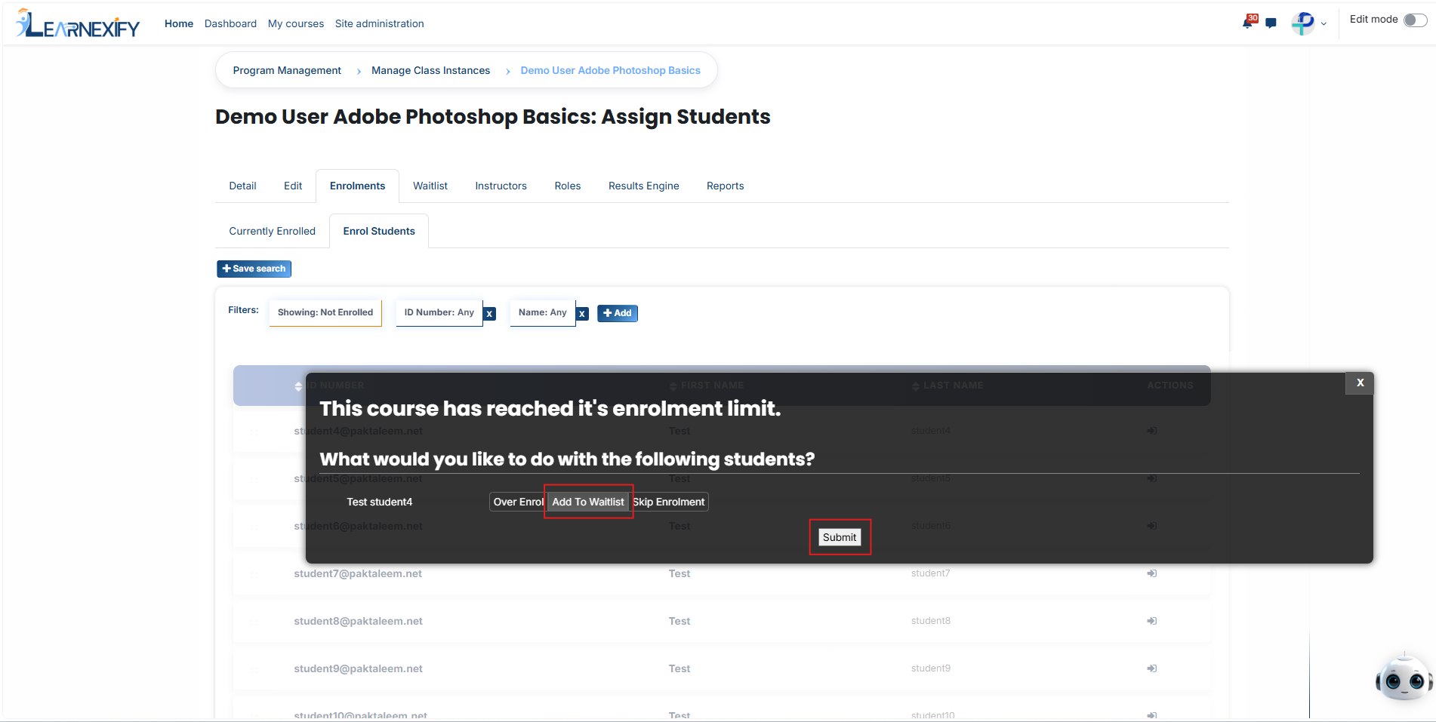
Task: Open the Results Engine tab
Action: tap(644, 186)
